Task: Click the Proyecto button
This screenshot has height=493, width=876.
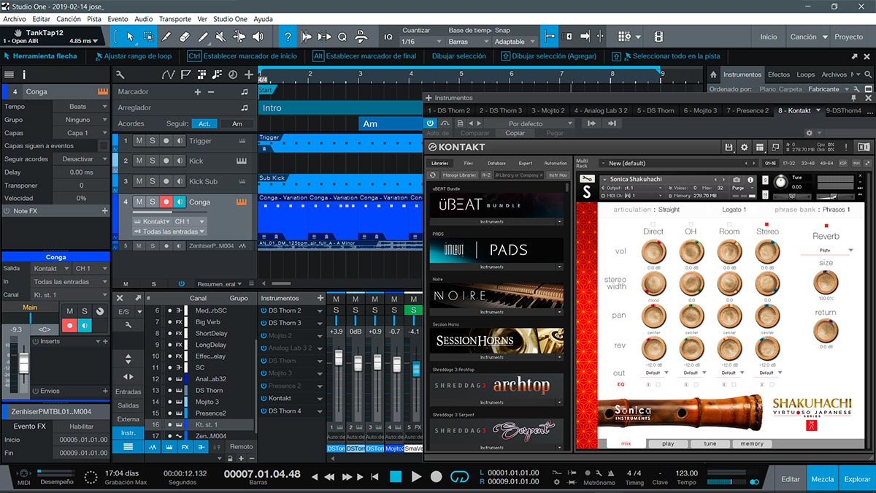Action: (x=849, y=37)
